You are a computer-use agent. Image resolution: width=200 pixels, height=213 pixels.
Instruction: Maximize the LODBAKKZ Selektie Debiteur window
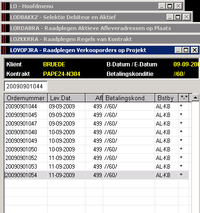[x=178, y=17]
